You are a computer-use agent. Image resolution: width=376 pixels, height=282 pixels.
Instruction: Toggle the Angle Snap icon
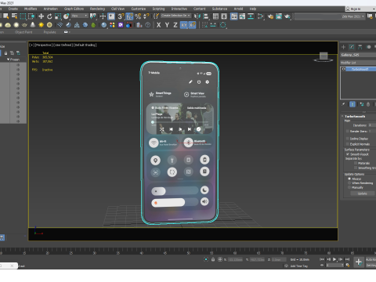click(129, 16)
